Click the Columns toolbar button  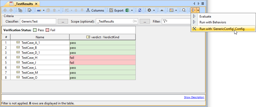pos(95,10)
